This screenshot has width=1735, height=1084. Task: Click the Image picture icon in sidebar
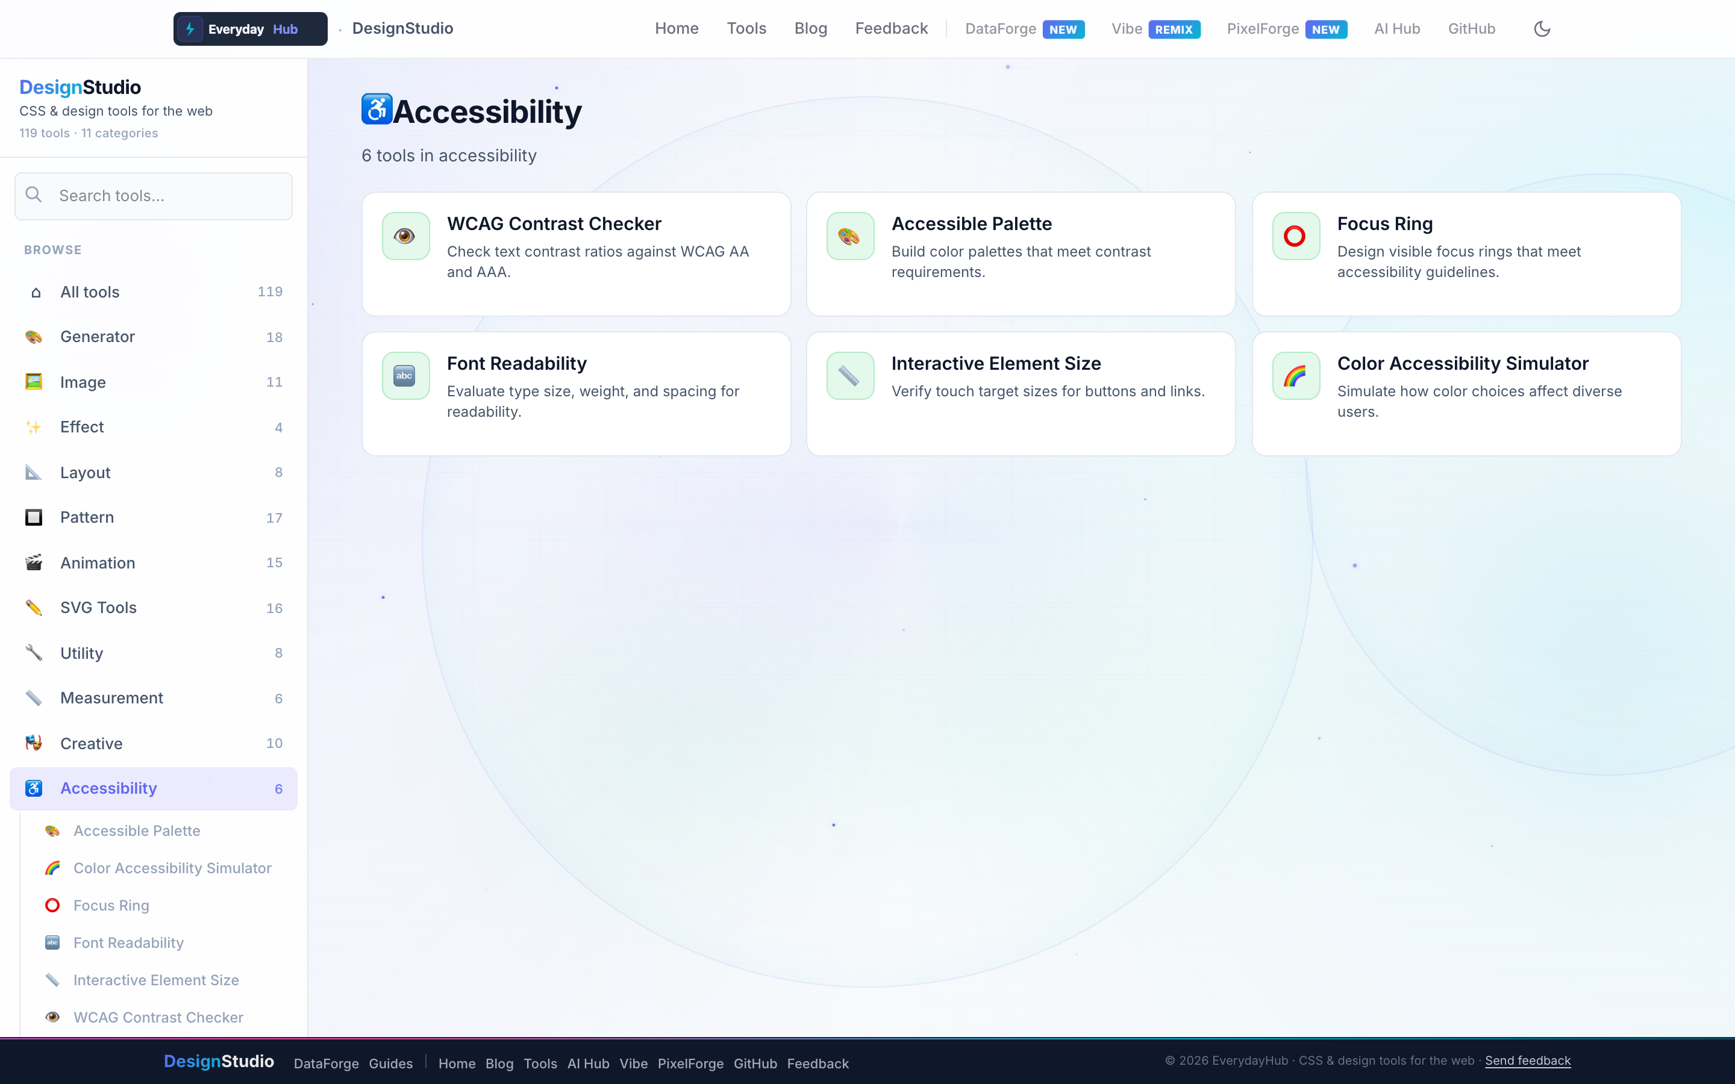(34, 381)
